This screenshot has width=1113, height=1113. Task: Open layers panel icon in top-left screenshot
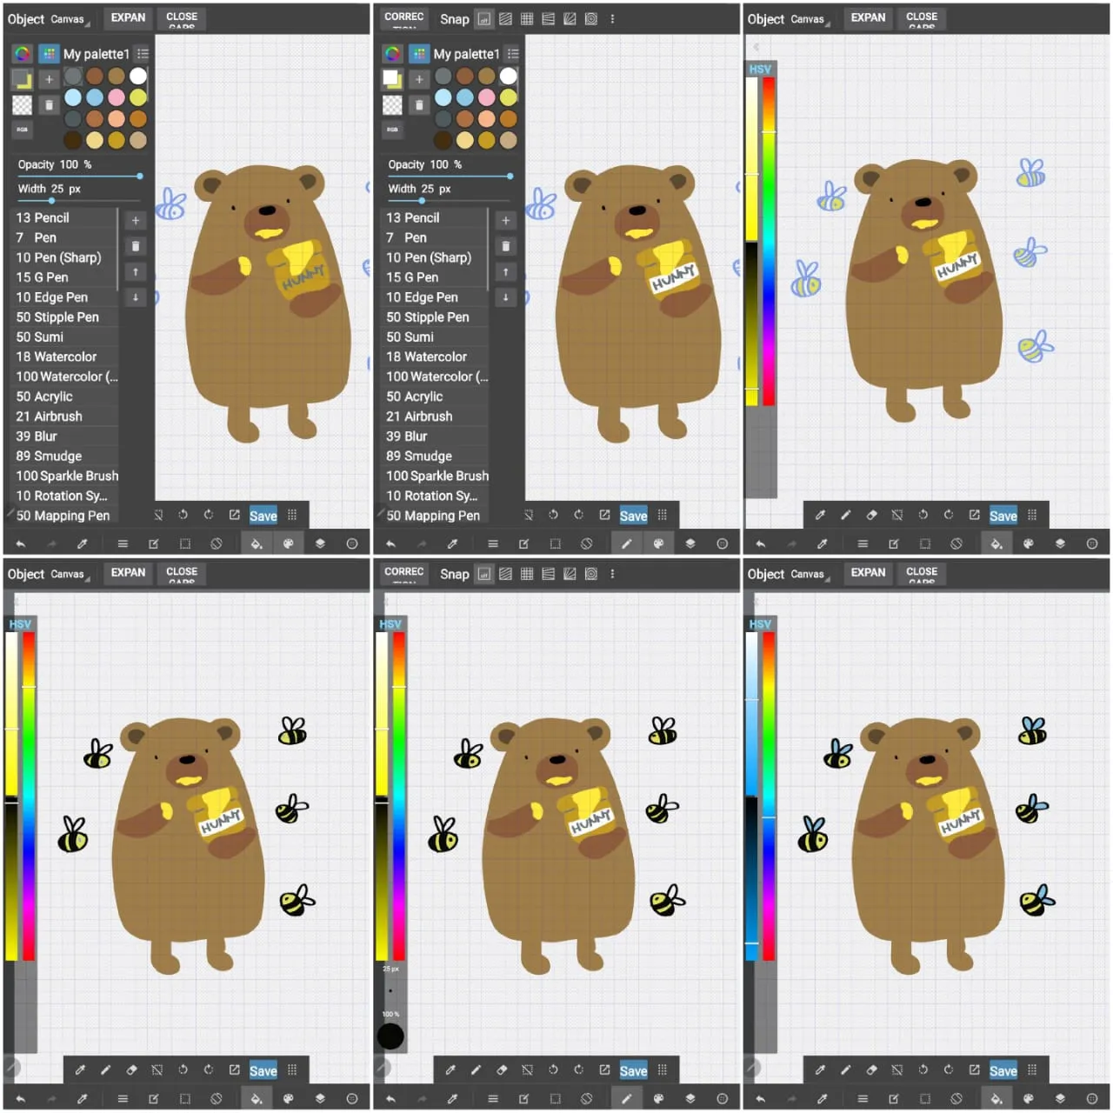point(320,543)
